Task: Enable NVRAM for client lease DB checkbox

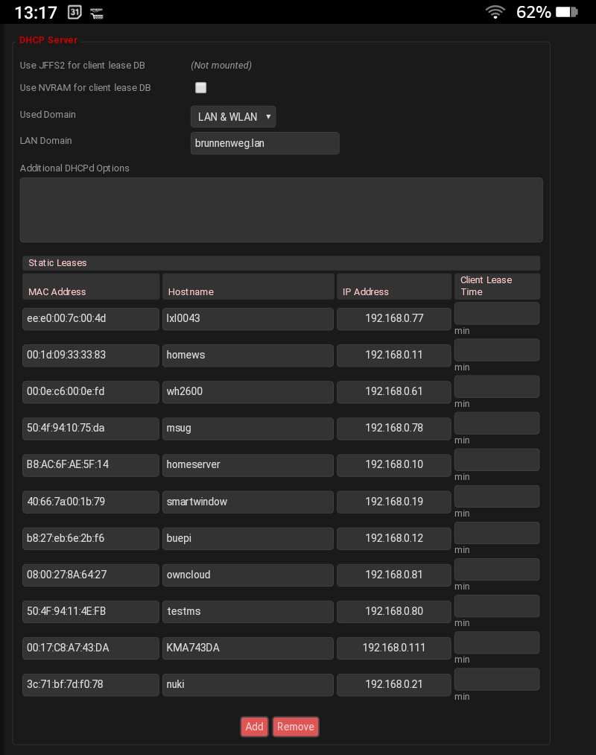Action: pos(200,88)
